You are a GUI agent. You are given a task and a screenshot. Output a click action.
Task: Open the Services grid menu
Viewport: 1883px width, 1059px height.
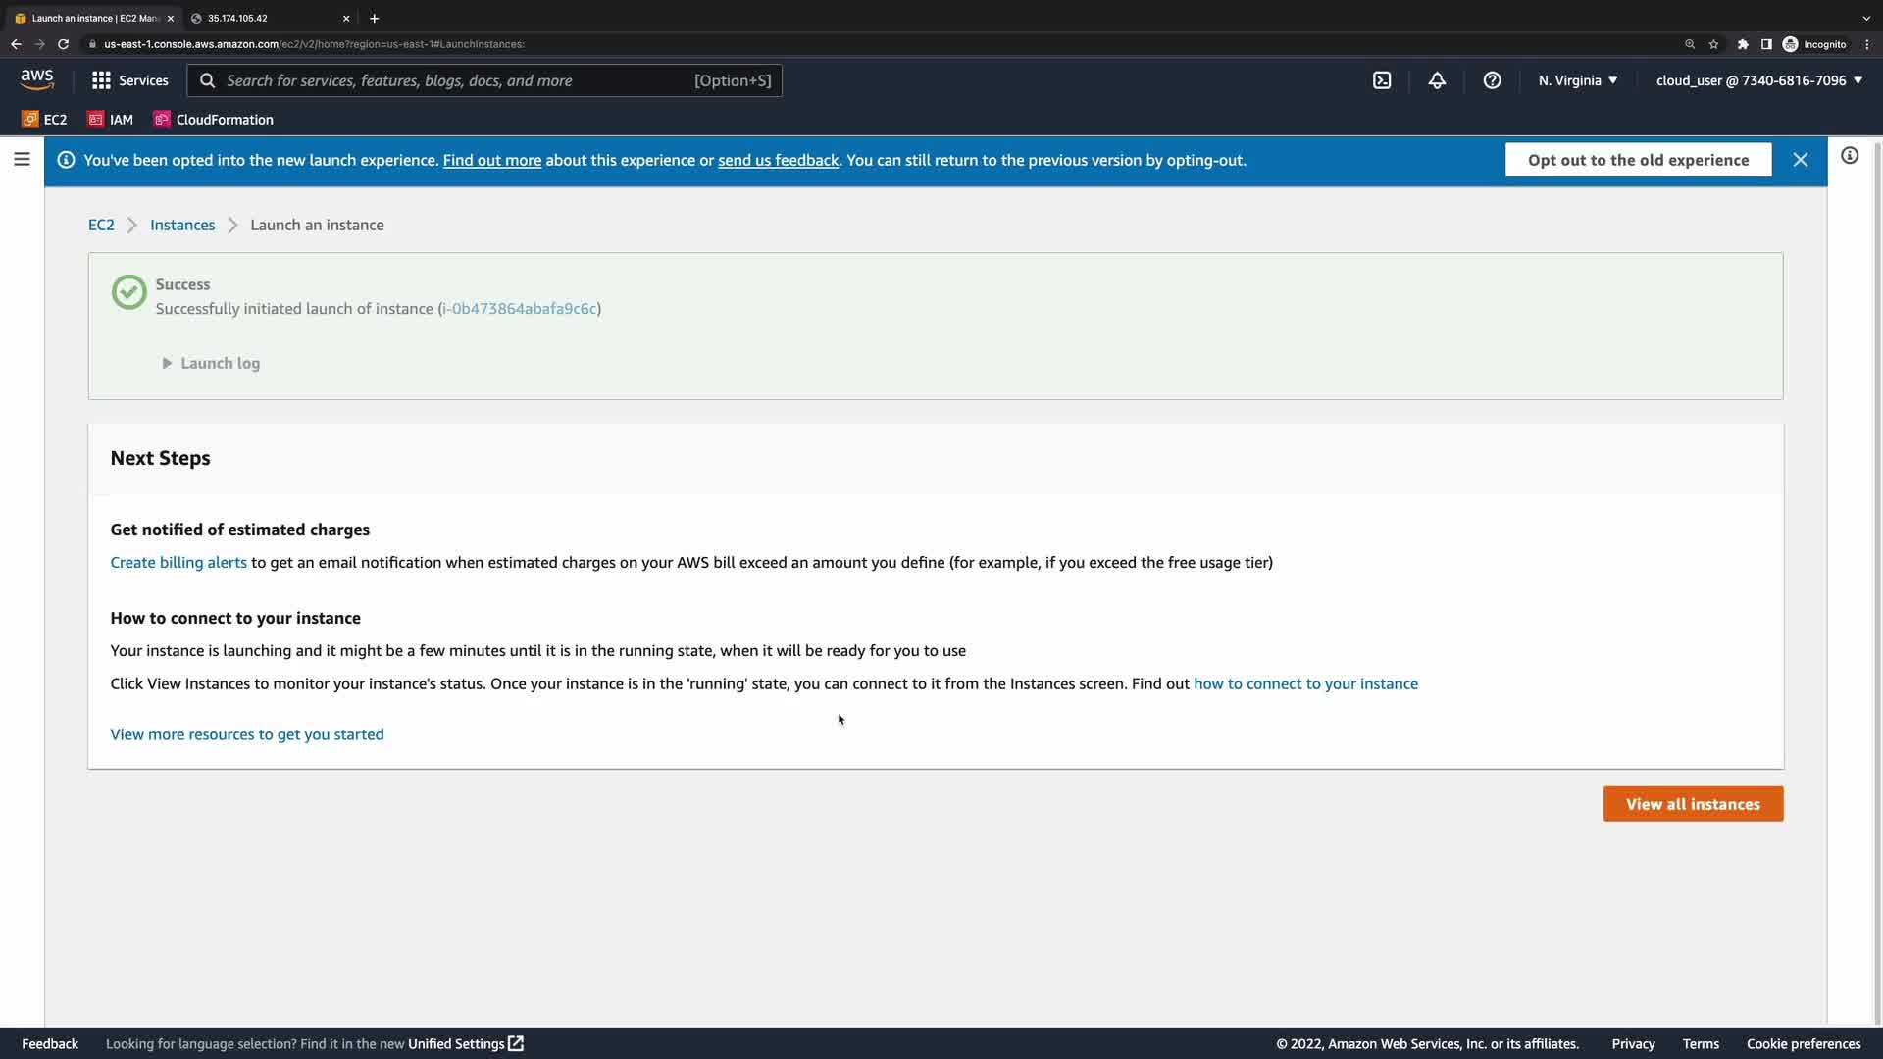pos(129,80)
